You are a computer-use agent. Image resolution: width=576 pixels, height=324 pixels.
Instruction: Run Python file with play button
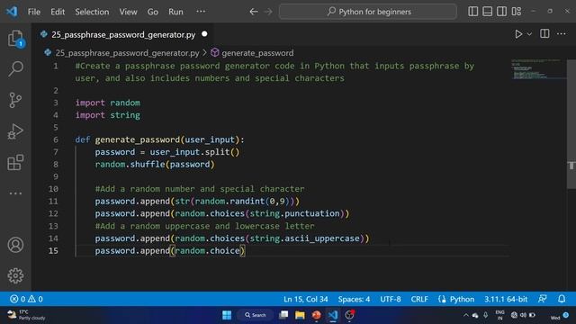(x=518, y=34)
